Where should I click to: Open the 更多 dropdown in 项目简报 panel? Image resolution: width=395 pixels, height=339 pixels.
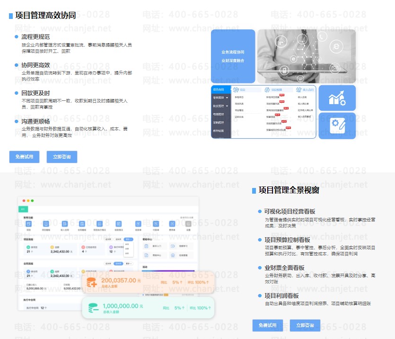point(129,239)
